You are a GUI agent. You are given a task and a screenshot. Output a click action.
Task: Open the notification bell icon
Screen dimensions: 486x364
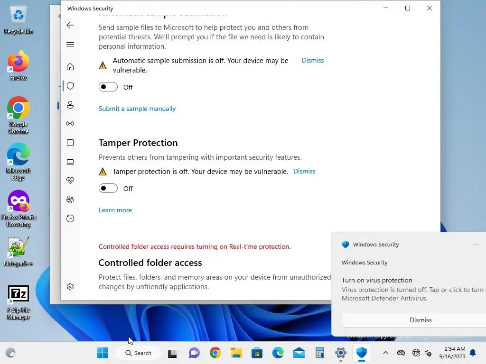[473, 353]
